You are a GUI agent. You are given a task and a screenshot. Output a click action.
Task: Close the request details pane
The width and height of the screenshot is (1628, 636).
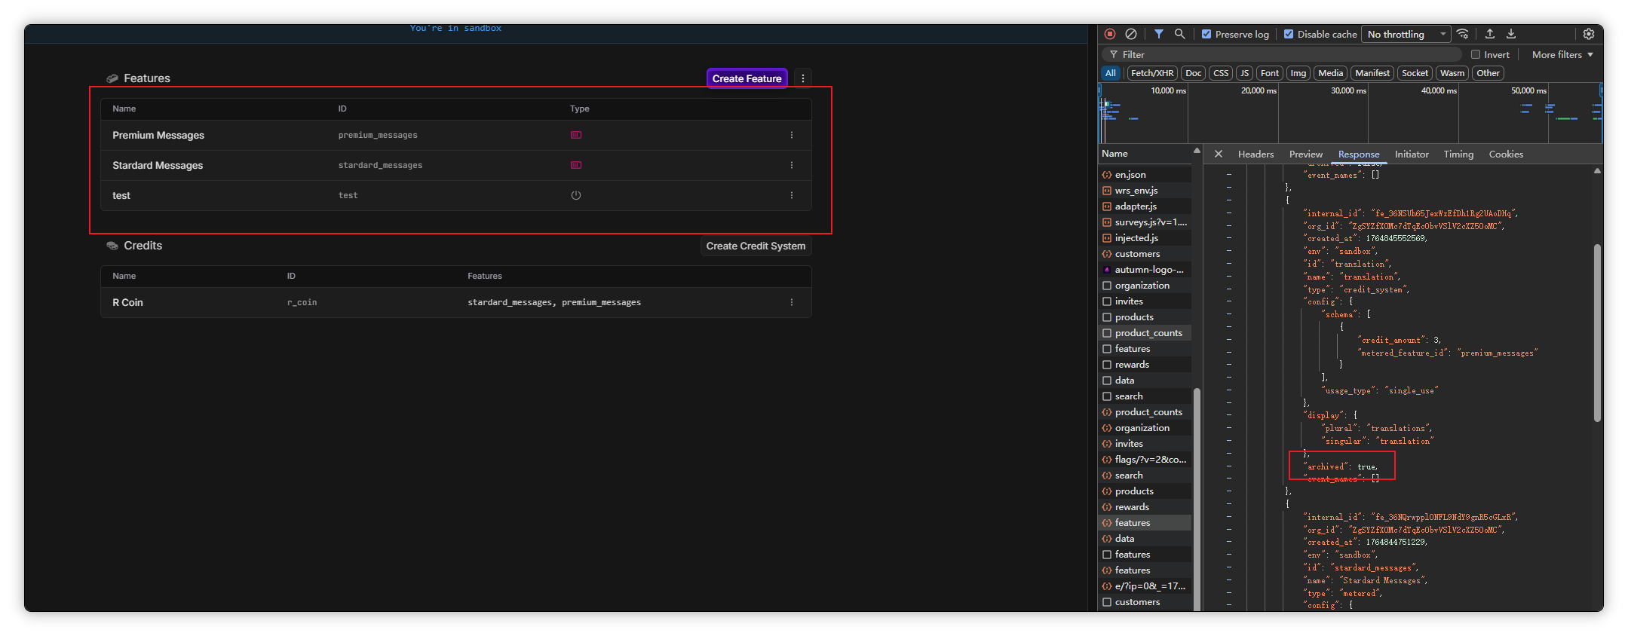pos(1219,154)
